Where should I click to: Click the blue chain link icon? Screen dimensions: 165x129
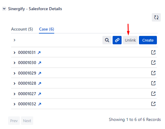click(x=117, y=40)
